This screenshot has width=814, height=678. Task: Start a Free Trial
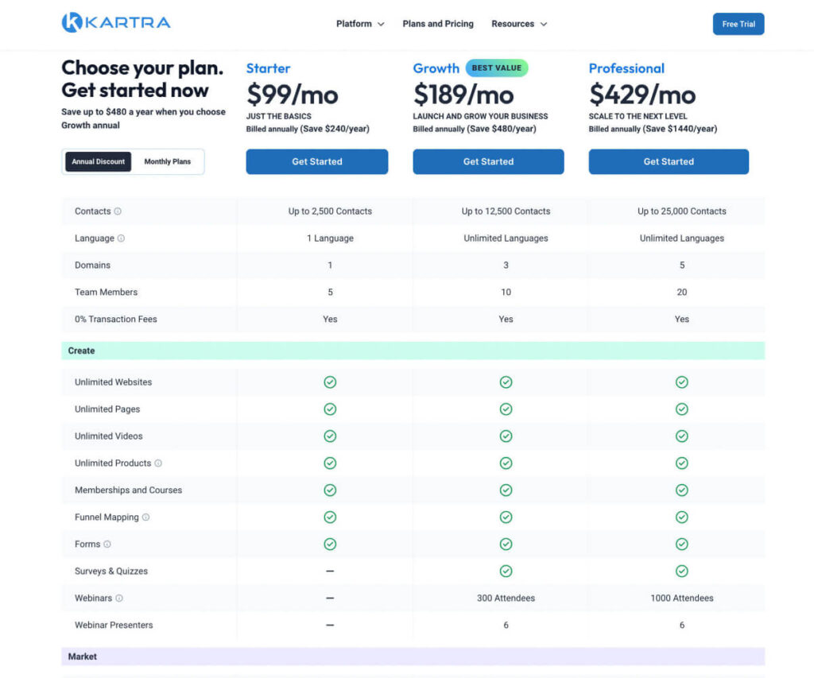pos(738,24)
